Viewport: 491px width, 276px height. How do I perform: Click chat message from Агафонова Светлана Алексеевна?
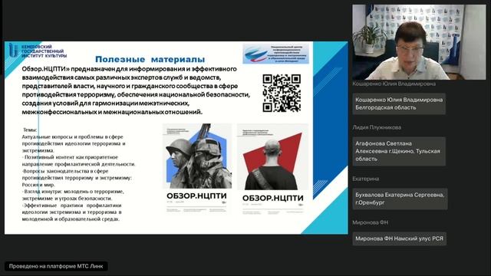click(399, 151)
